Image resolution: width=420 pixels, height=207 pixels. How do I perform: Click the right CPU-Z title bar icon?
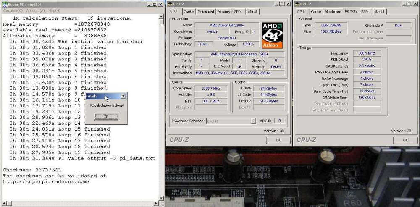(297, 4)
